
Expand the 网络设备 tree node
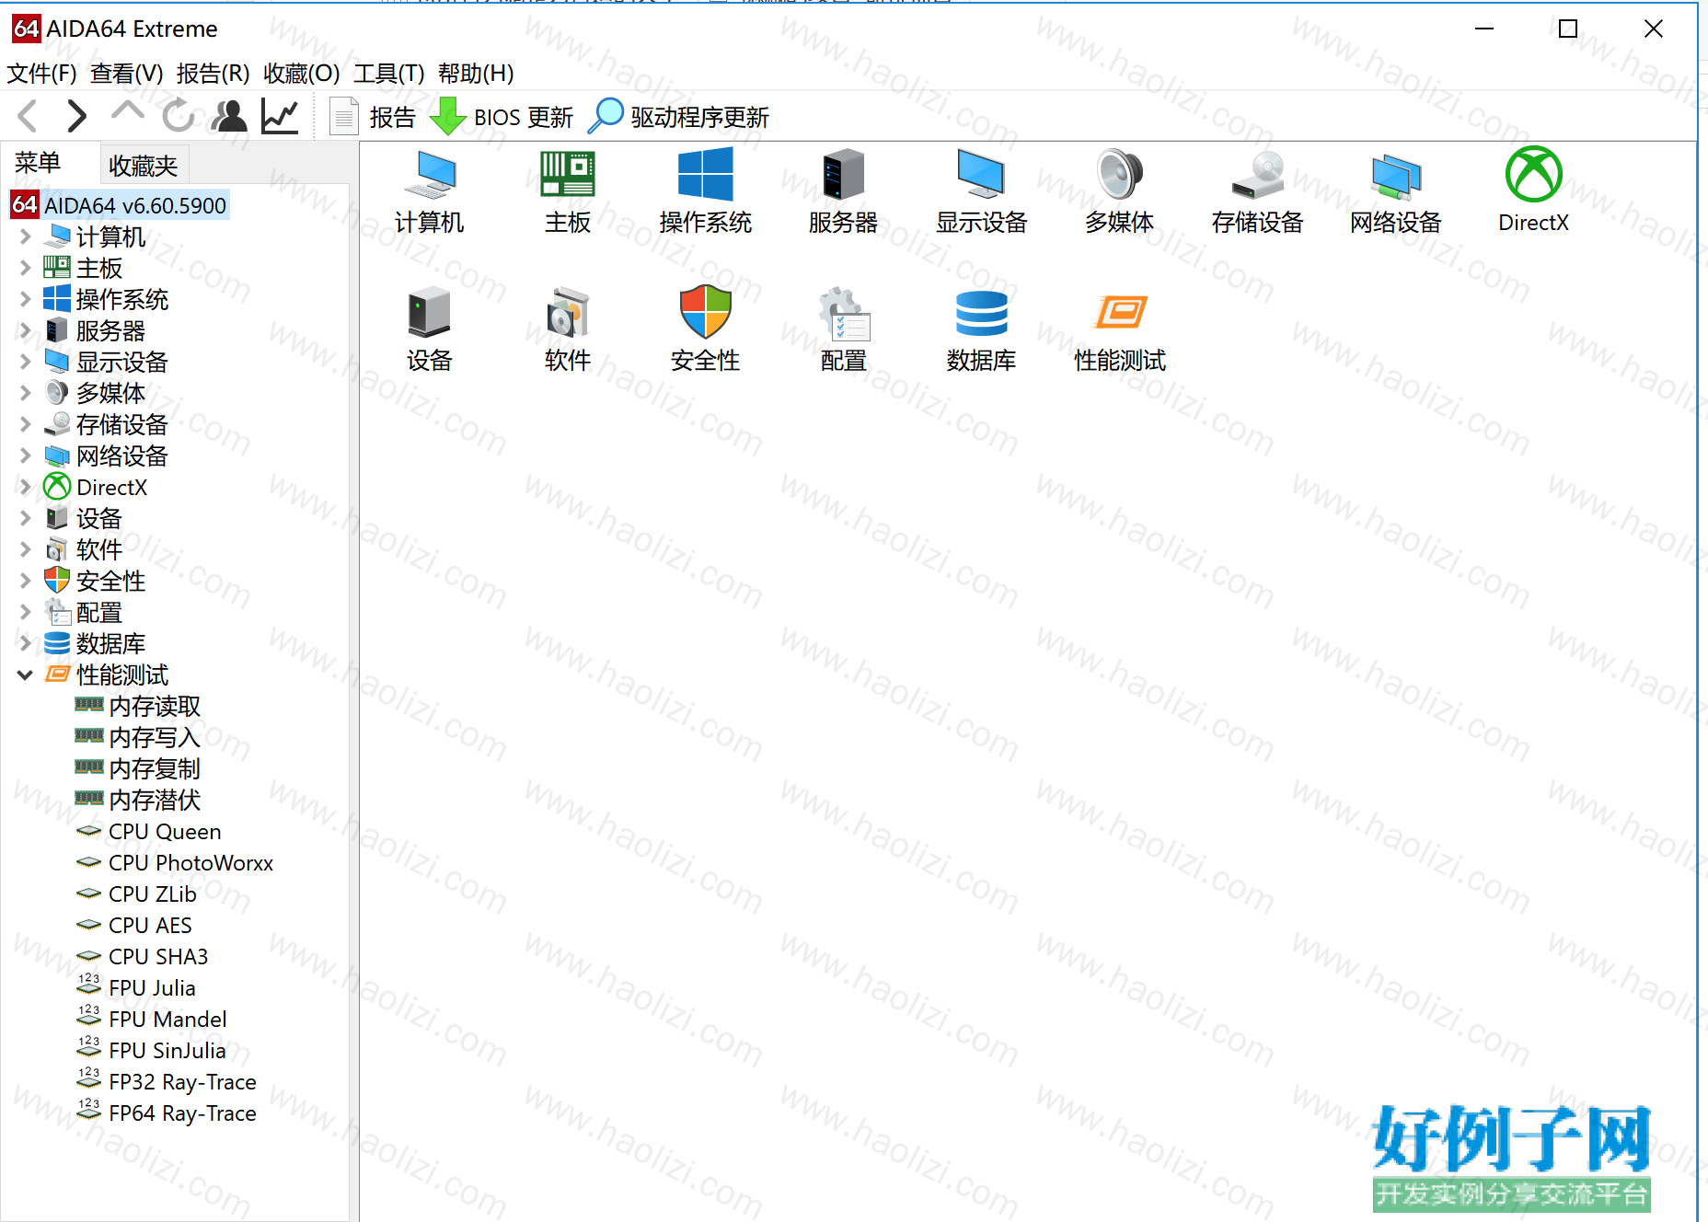26,456
